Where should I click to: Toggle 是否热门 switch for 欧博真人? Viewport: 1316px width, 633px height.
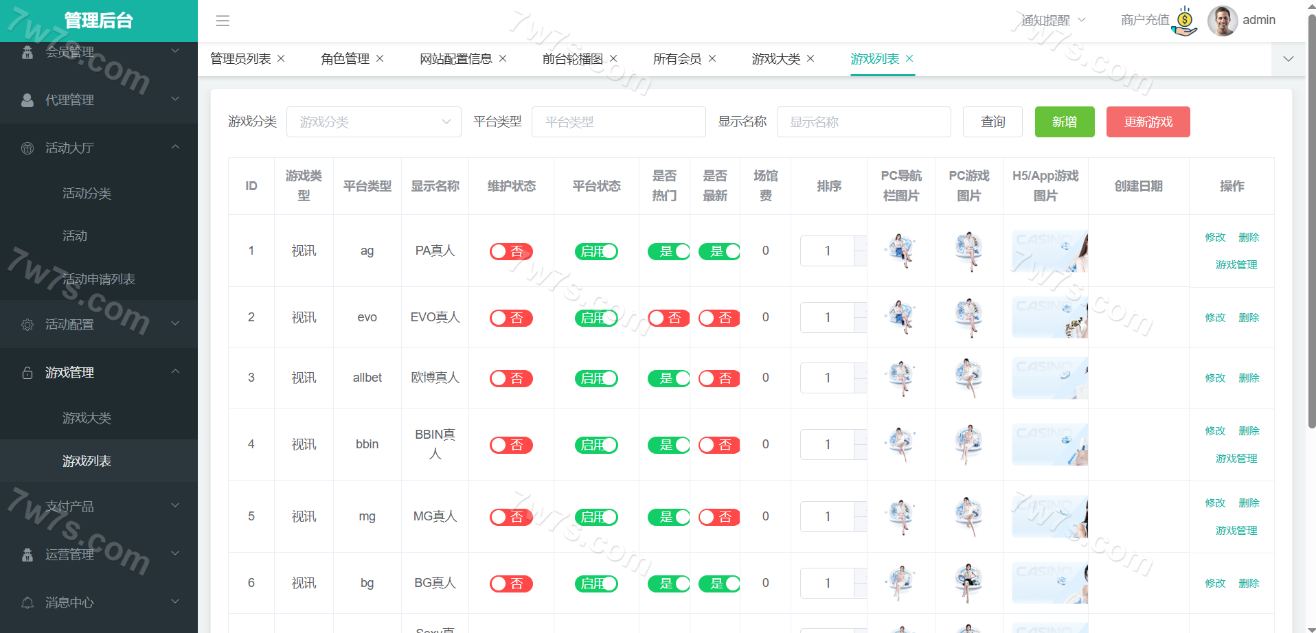click(668, 378)
